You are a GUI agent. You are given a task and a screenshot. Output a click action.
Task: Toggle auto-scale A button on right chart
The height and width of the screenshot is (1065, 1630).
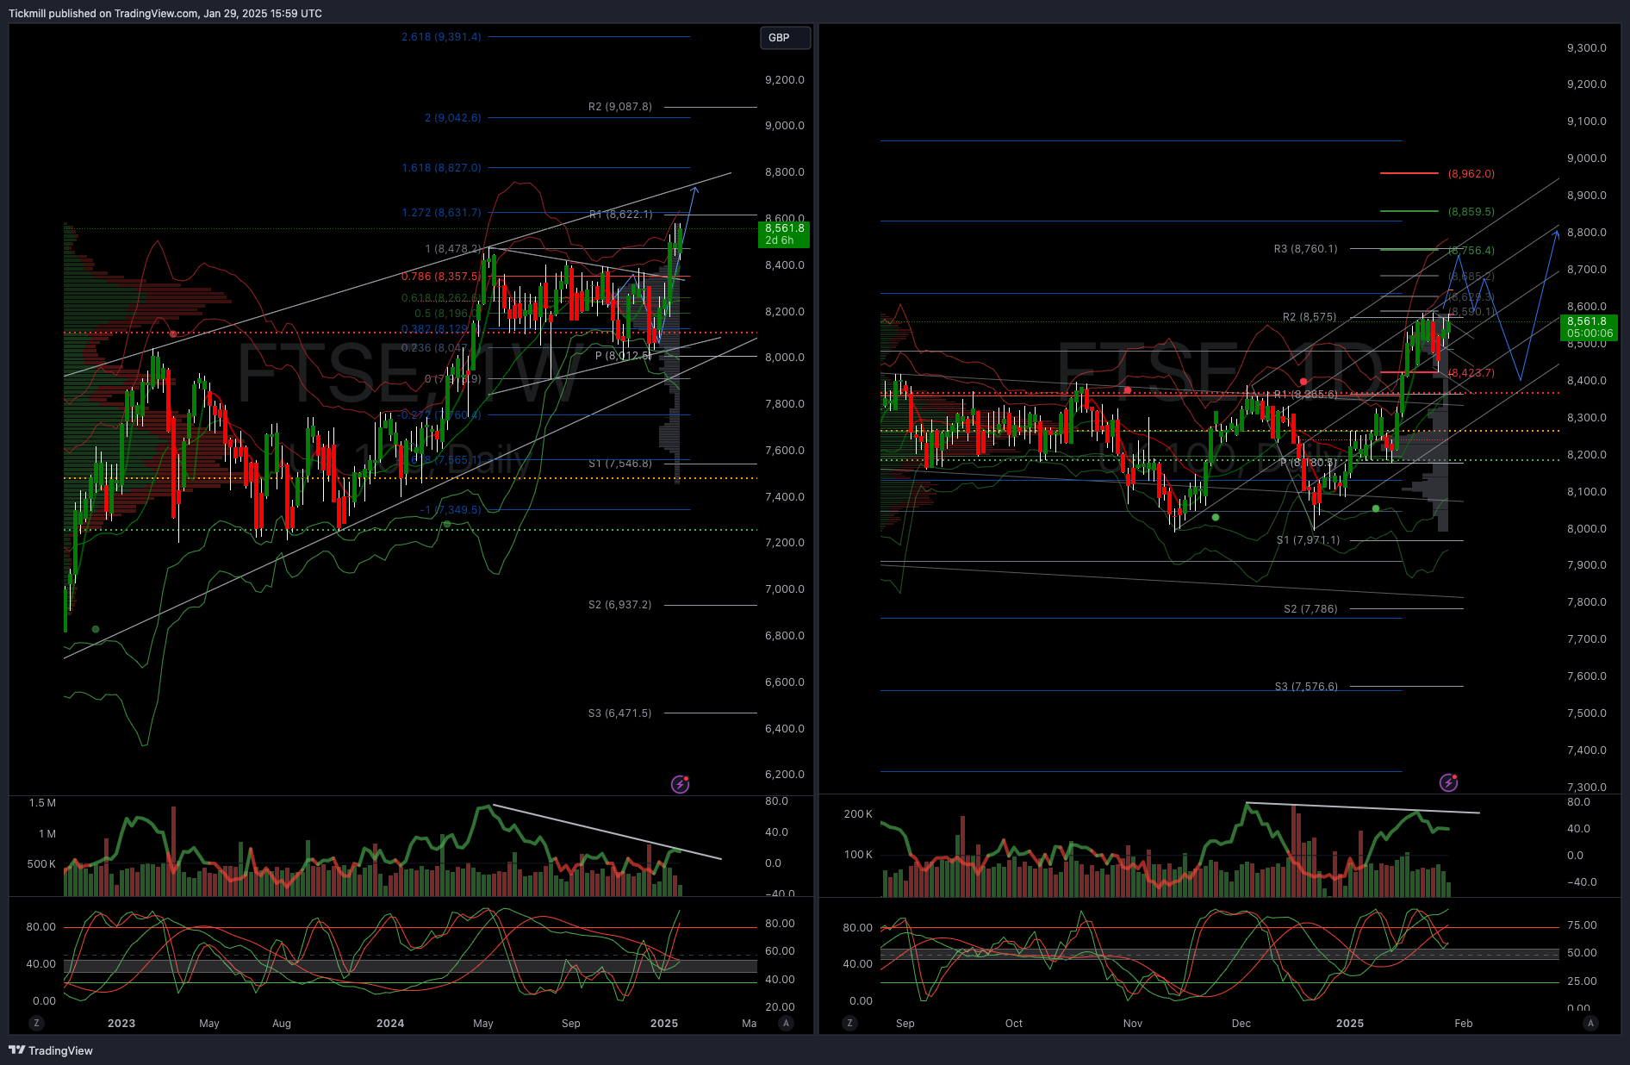1590,1023
